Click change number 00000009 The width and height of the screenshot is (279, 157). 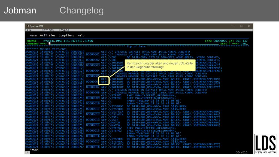pyautogui.click(x=93, y=98)
